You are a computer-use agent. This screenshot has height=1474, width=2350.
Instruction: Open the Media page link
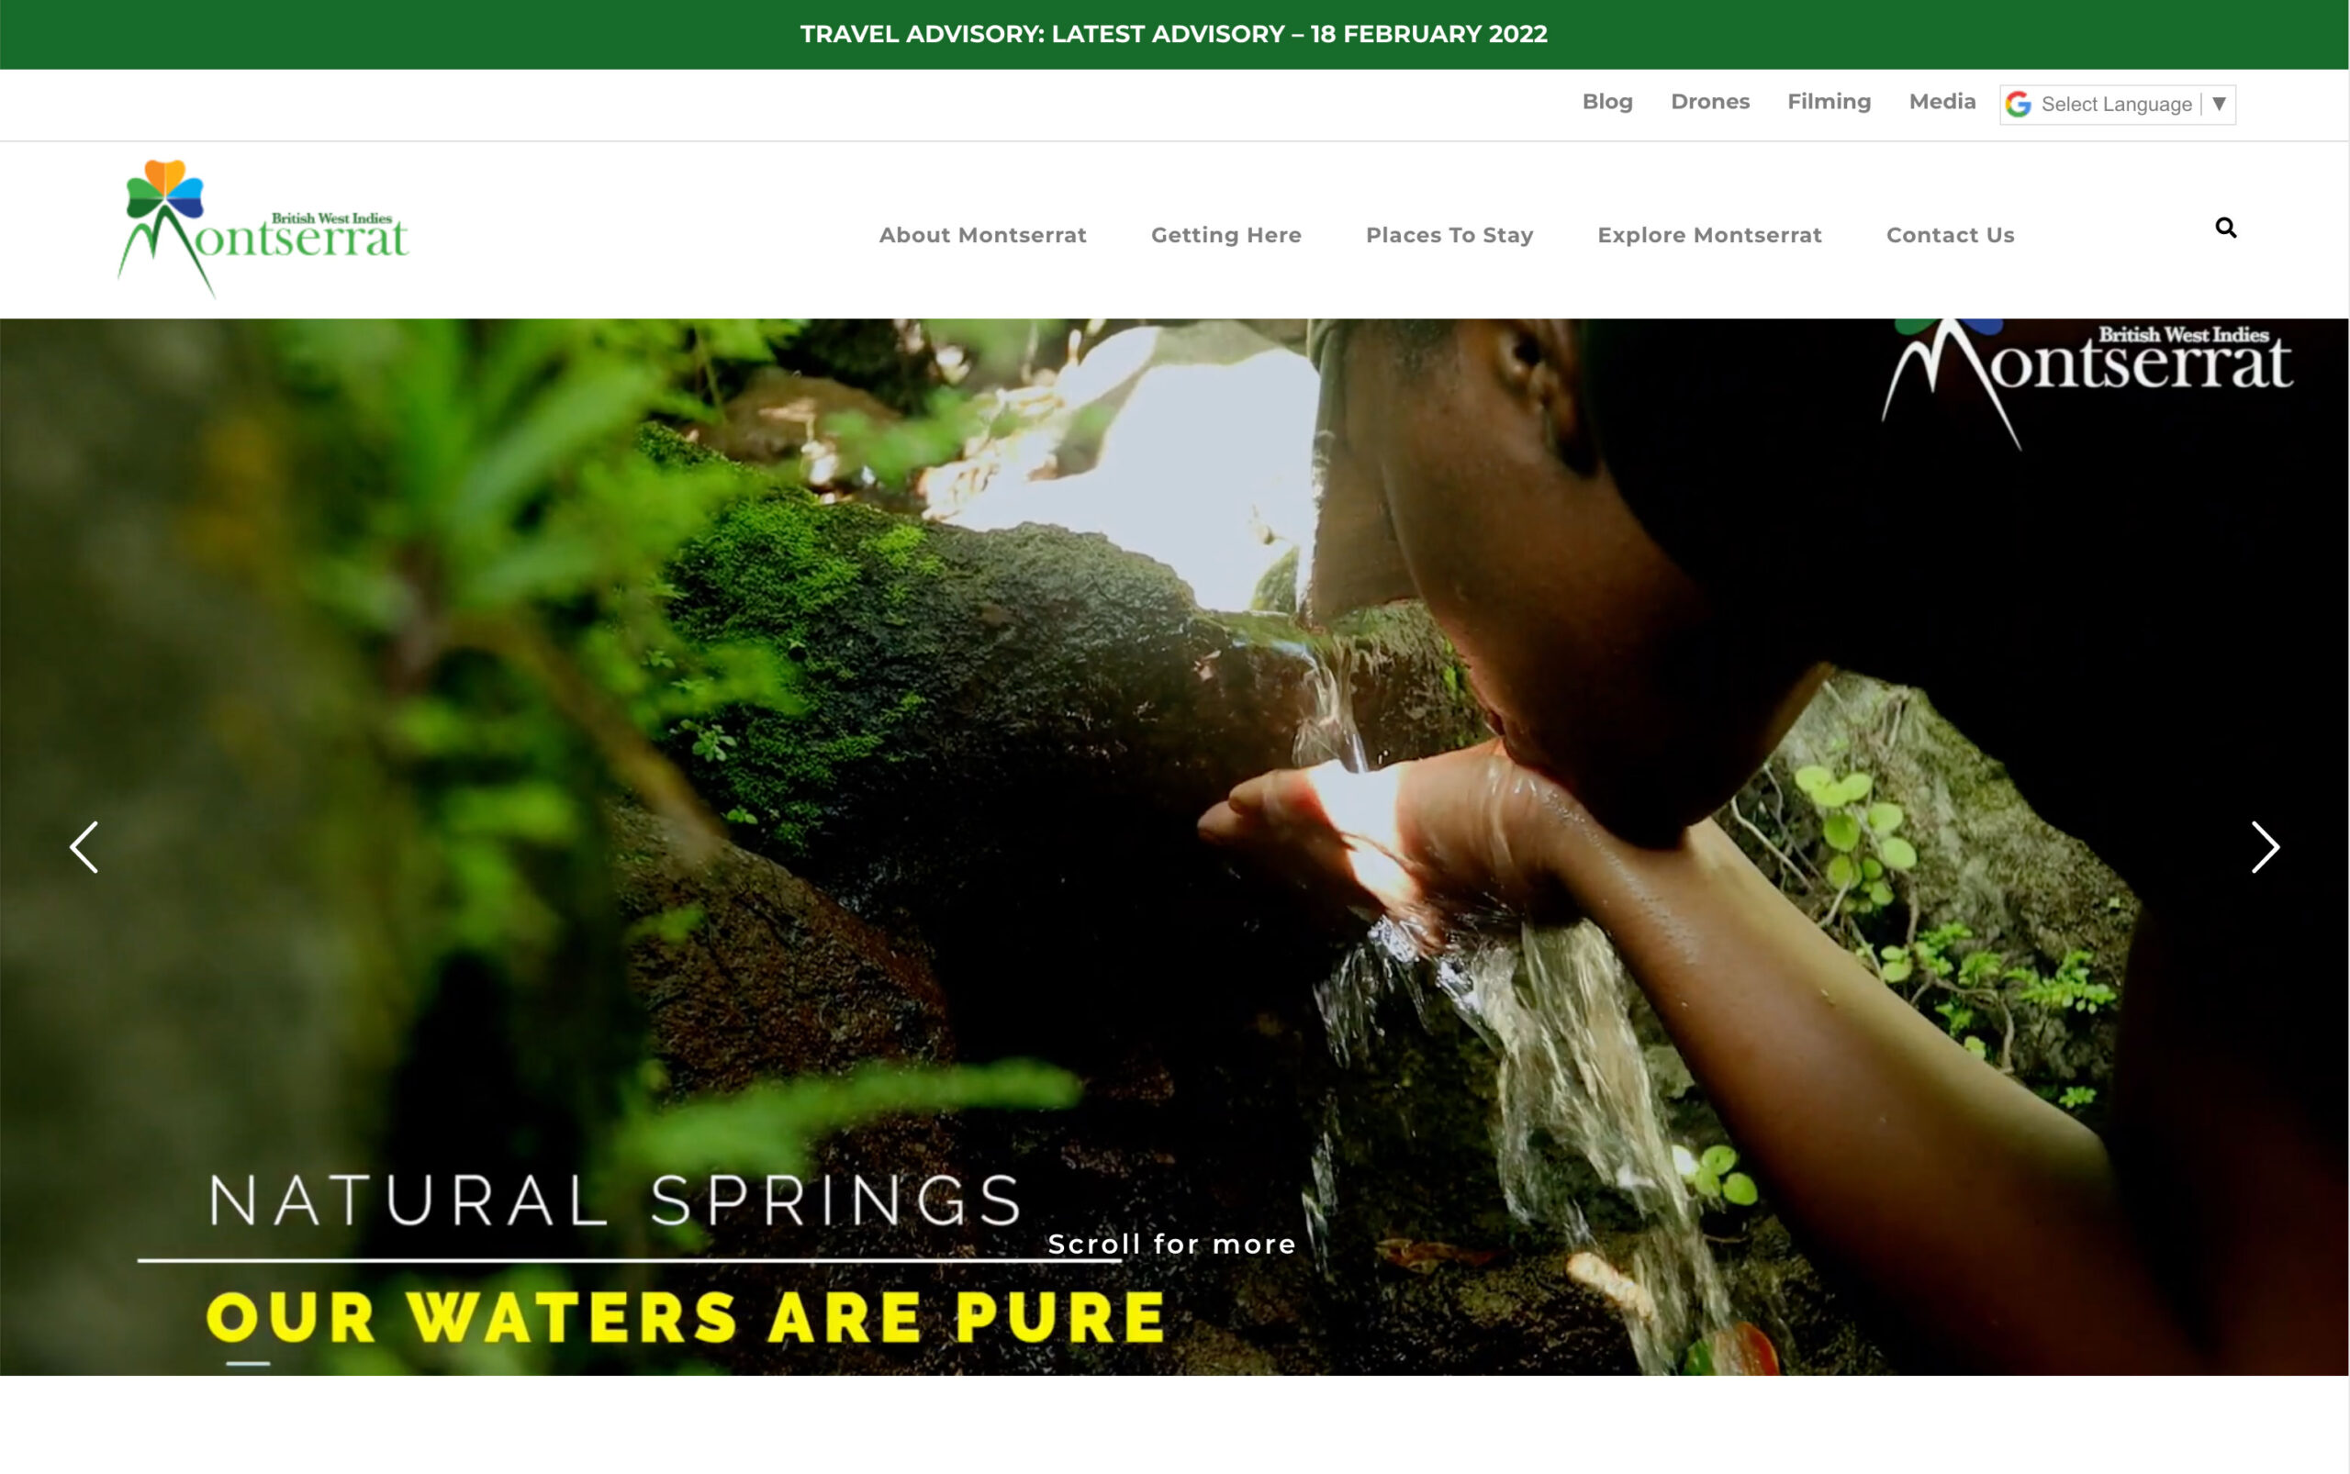1942,101
